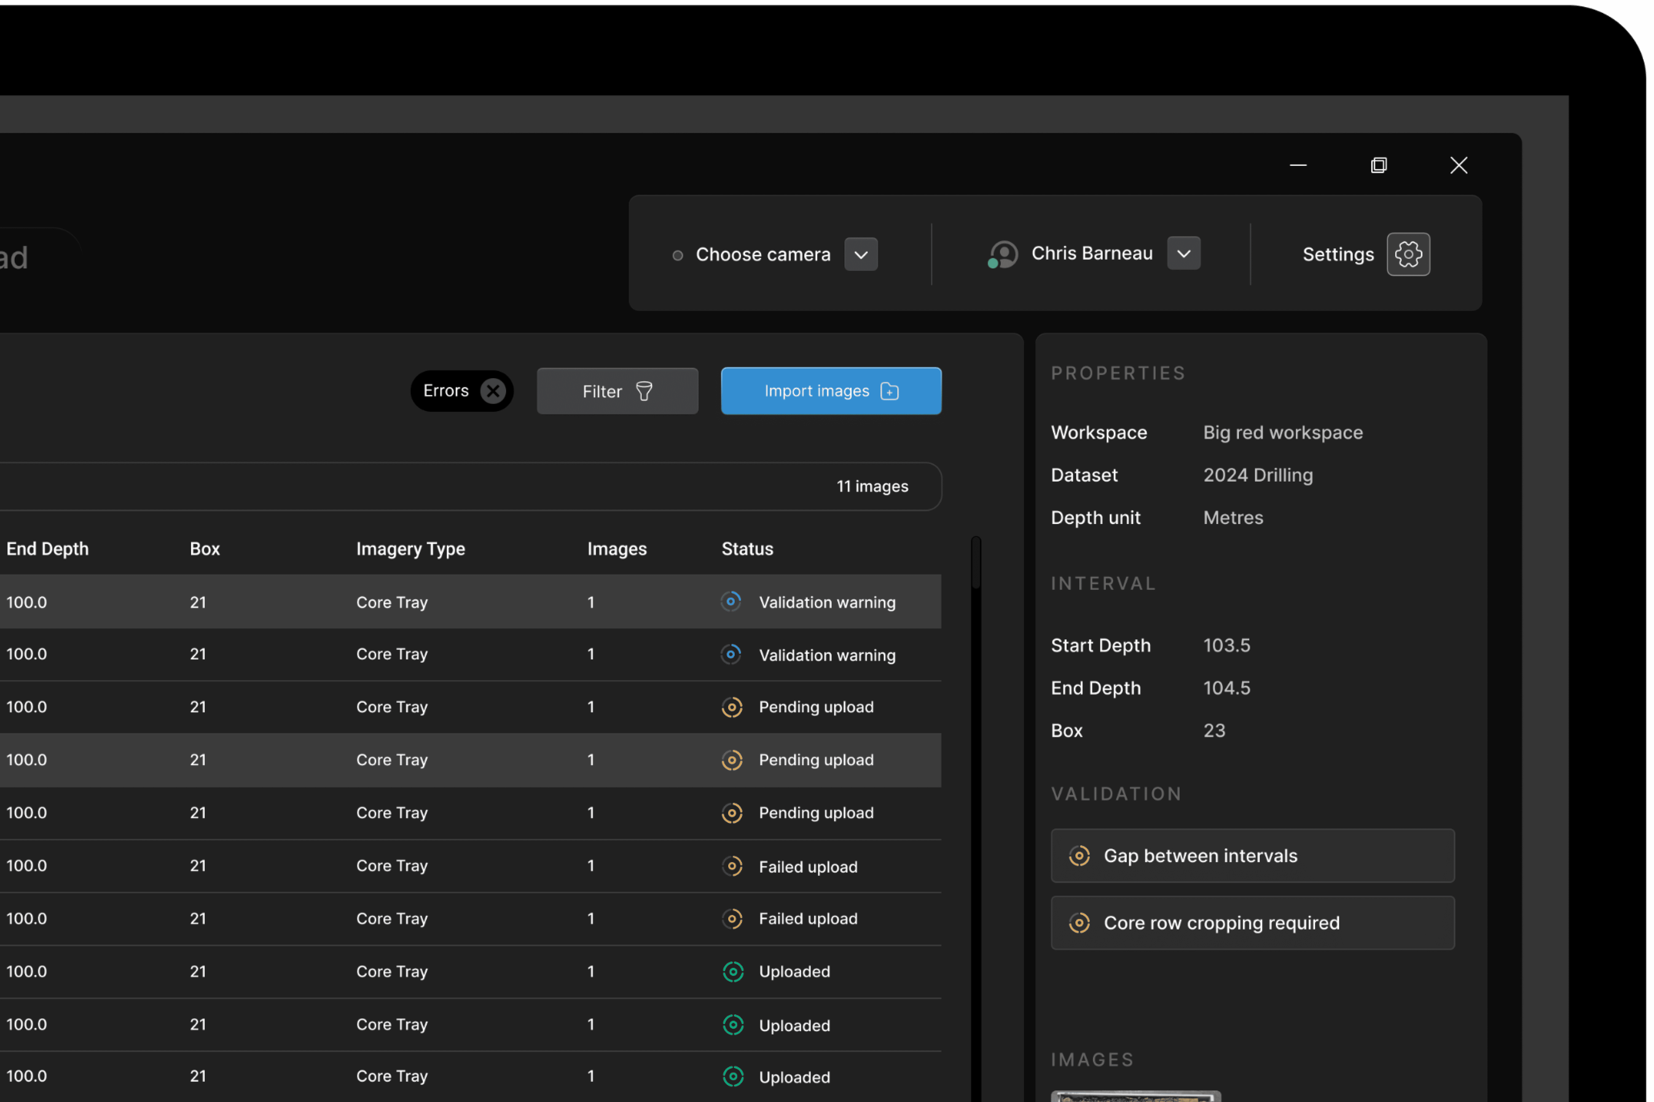Click the Chris Barneau user avatar
This screenshot has height=1102, width=1654.
[1003, 254]
